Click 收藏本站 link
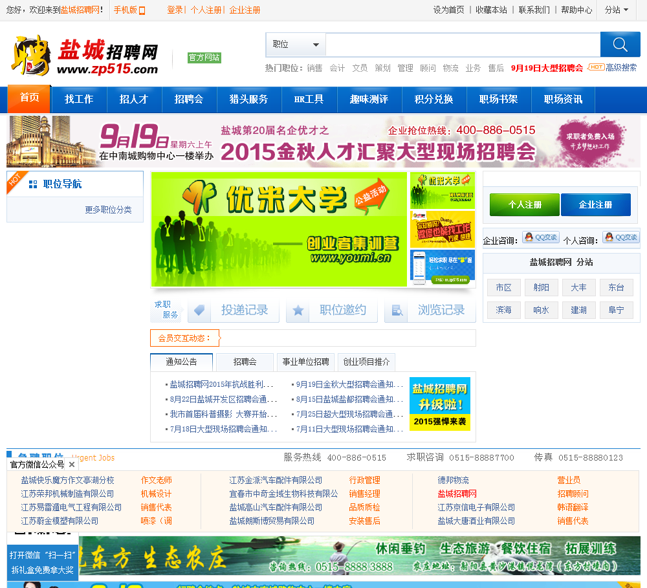Viewport: 647px width, 588px height. pos(491,10)
